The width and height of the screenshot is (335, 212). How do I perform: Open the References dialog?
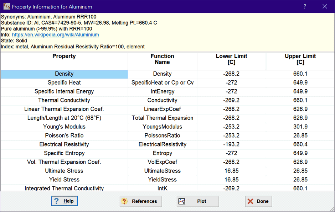point(140,201)
